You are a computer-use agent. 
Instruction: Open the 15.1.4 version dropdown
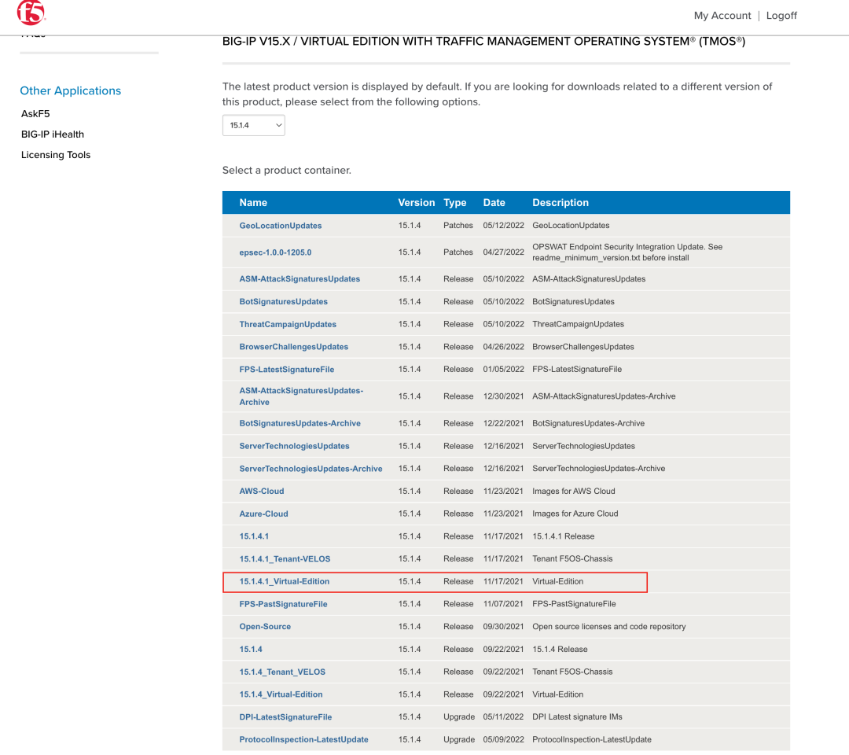click(x=253, y=125)
